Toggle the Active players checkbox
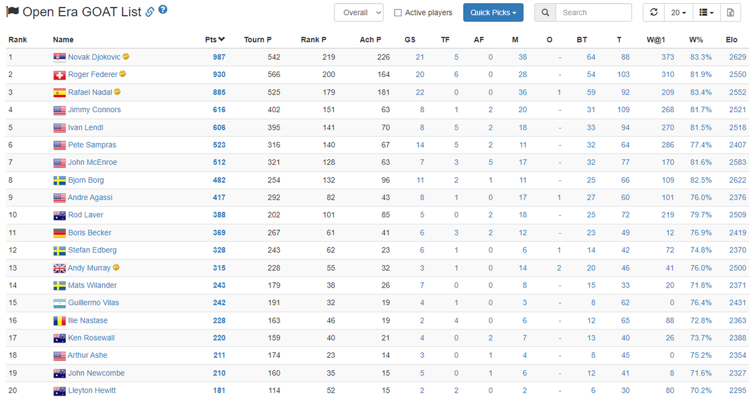The height and width of the screenshot is (406, 753). tap(398, 13)
